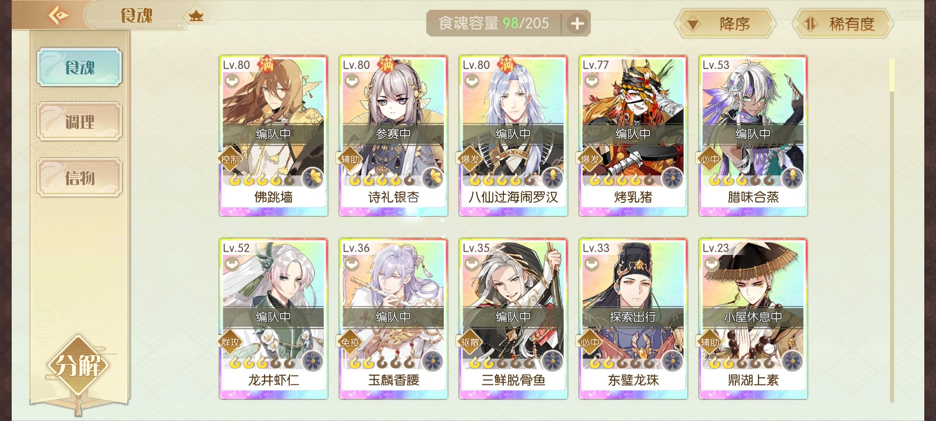Toggle the 降序 sort order
The image size is (936, 421).
pos(725,24)
